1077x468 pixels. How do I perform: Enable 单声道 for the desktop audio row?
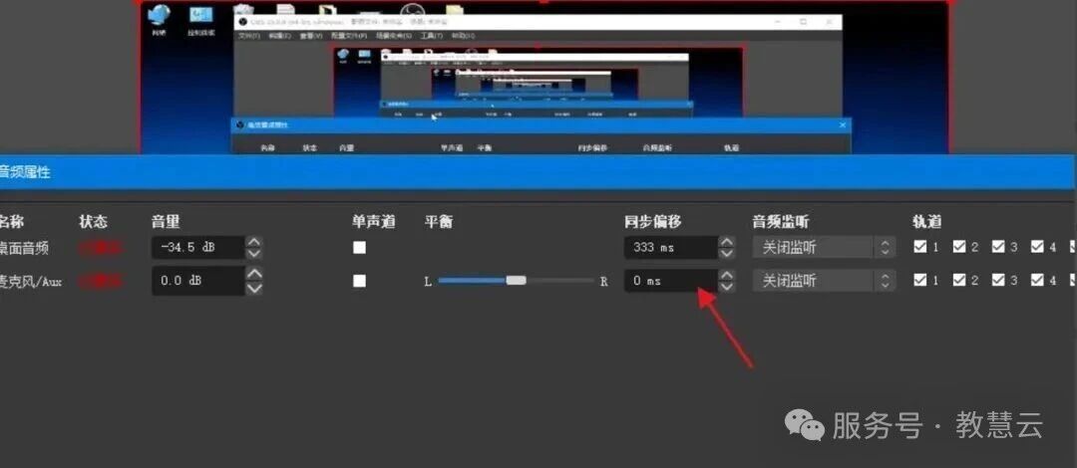(x=359, y=247)
